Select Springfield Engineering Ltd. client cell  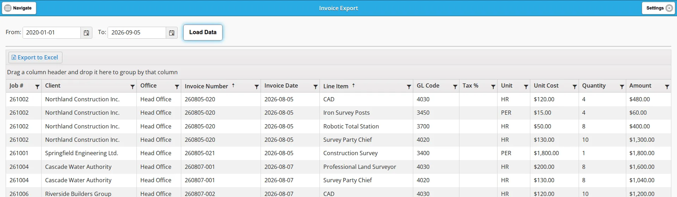[x=89, y=153]
